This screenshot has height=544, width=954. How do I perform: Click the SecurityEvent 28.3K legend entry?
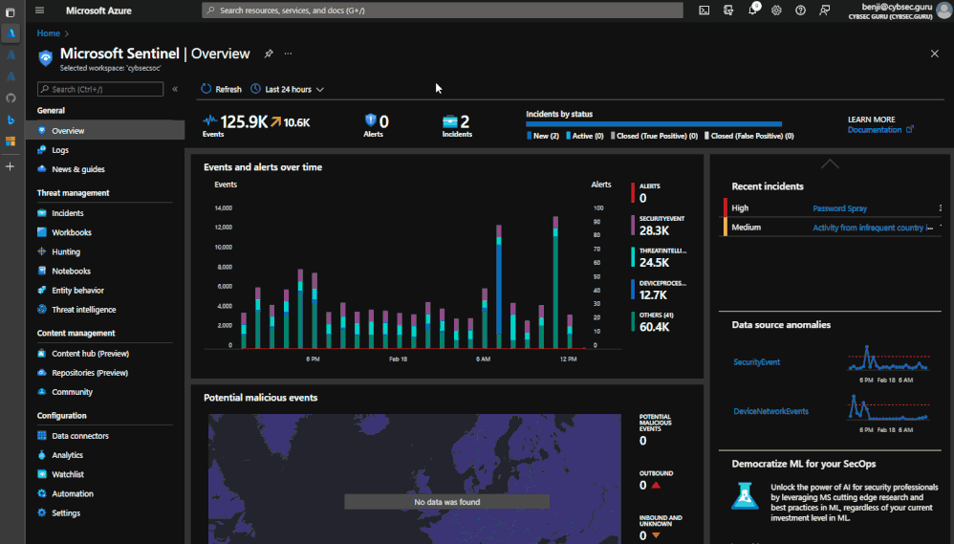(659, 226)
